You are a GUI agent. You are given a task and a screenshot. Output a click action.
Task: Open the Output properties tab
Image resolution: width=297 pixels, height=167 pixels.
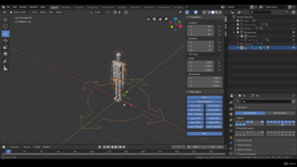pyautogui.click(x=231, y=115)
